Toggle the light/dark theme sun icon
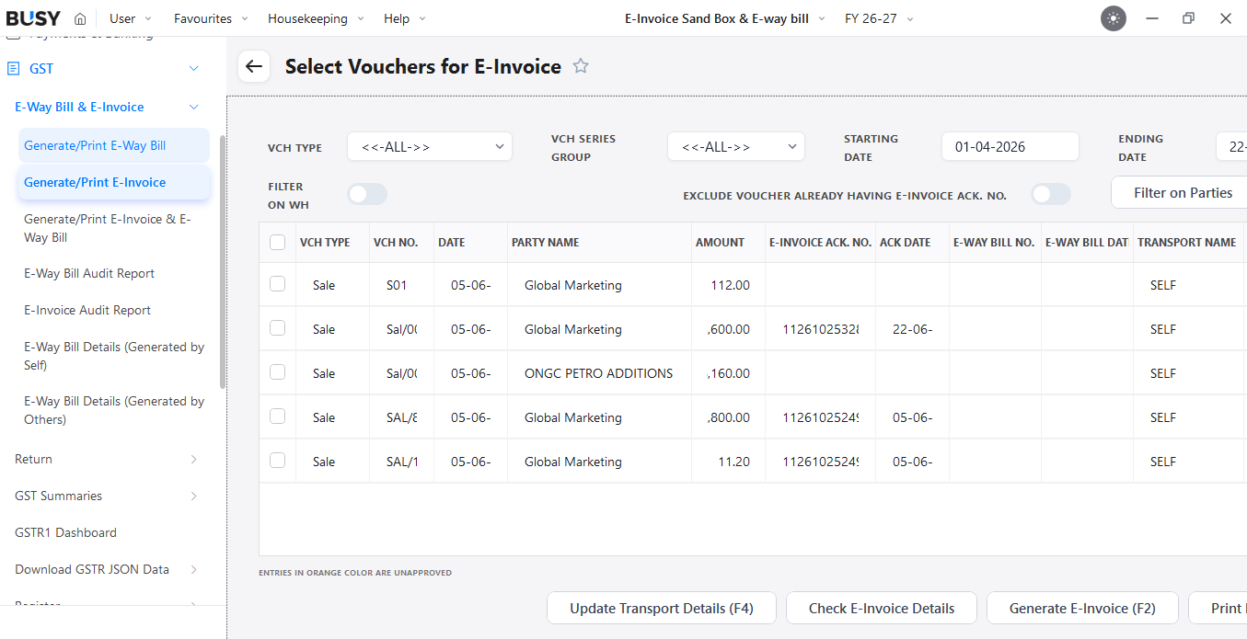1247x639 pixels. pos(1114,18)
